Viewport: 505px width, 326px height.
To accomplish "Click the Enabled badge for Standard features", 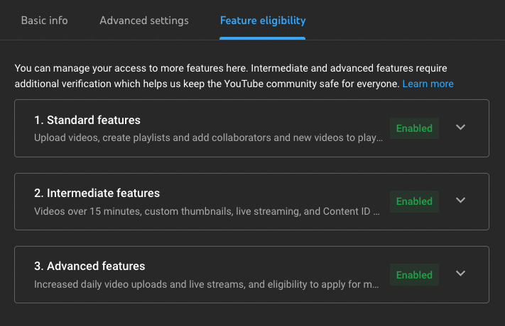I will pyautogui.click(x=414, y=128).
